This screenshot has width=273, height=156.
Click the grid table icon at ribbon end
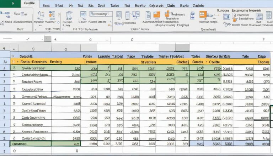(269, 15)
